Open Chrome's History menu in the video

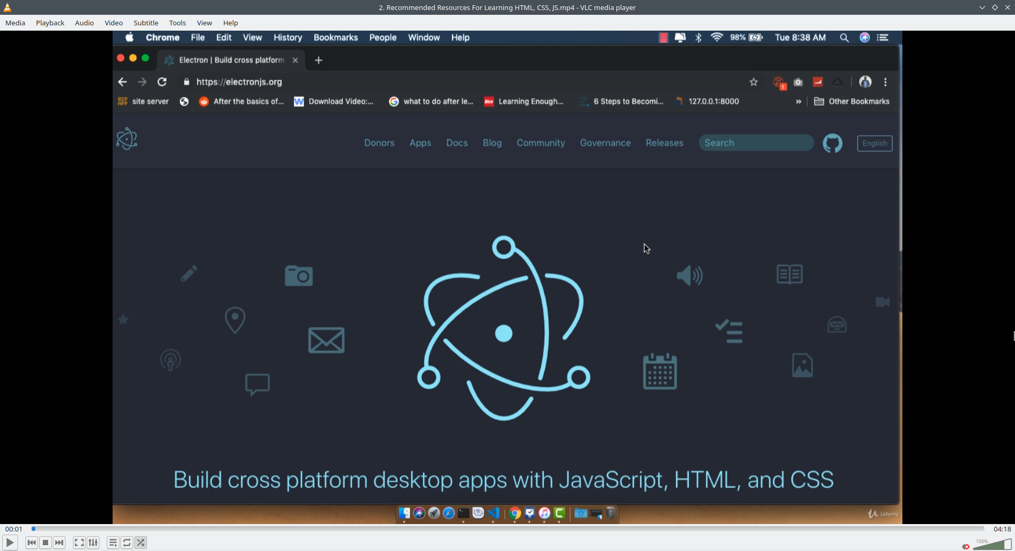point(288,38)
